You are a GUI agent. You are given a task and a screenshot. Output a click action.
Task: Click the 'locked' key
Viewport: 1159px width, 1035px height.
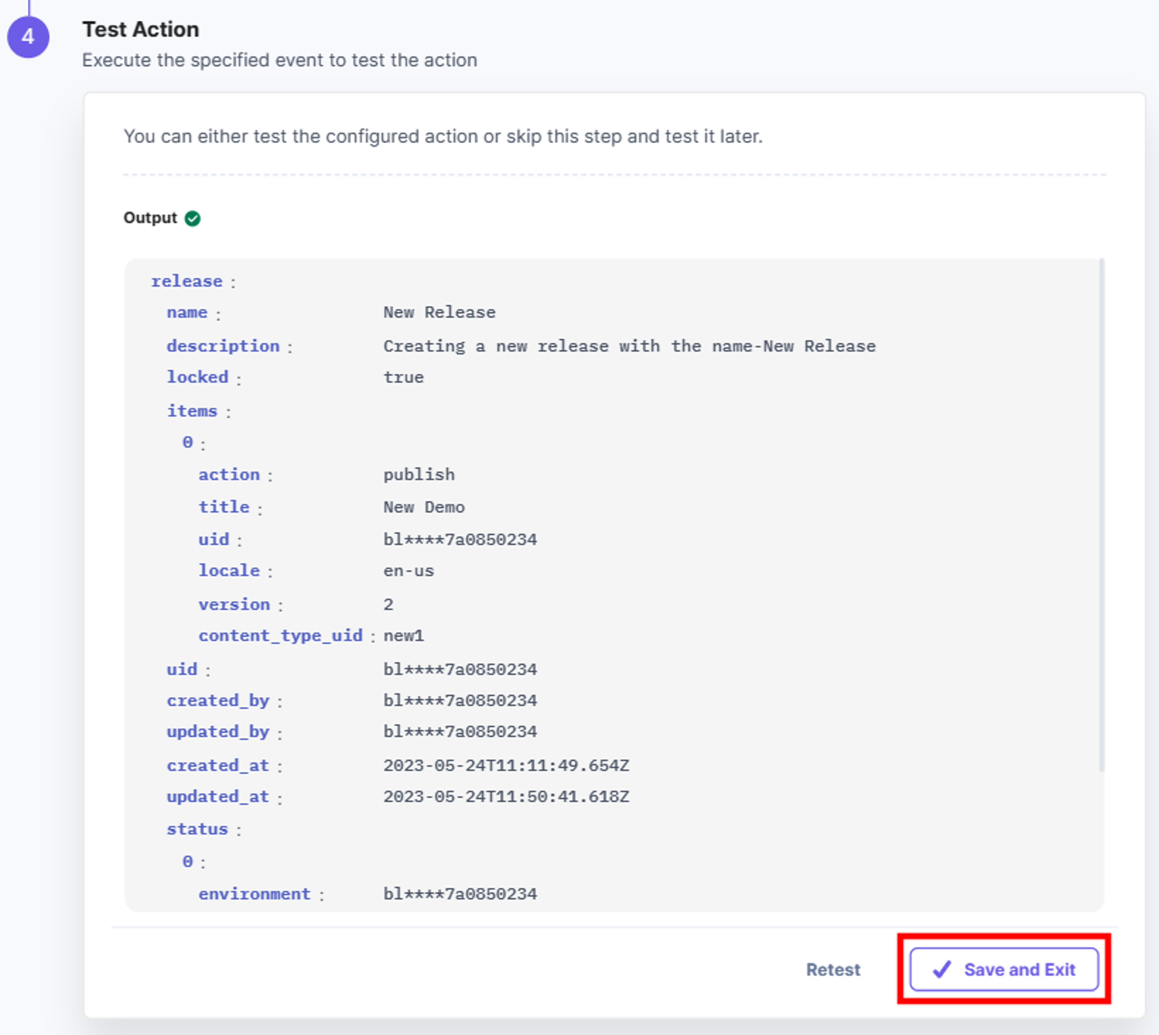197,377
